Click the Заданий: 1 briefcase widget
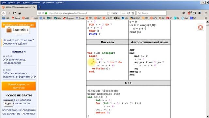The height and width of the screenshot is (118, 209). 17,30
